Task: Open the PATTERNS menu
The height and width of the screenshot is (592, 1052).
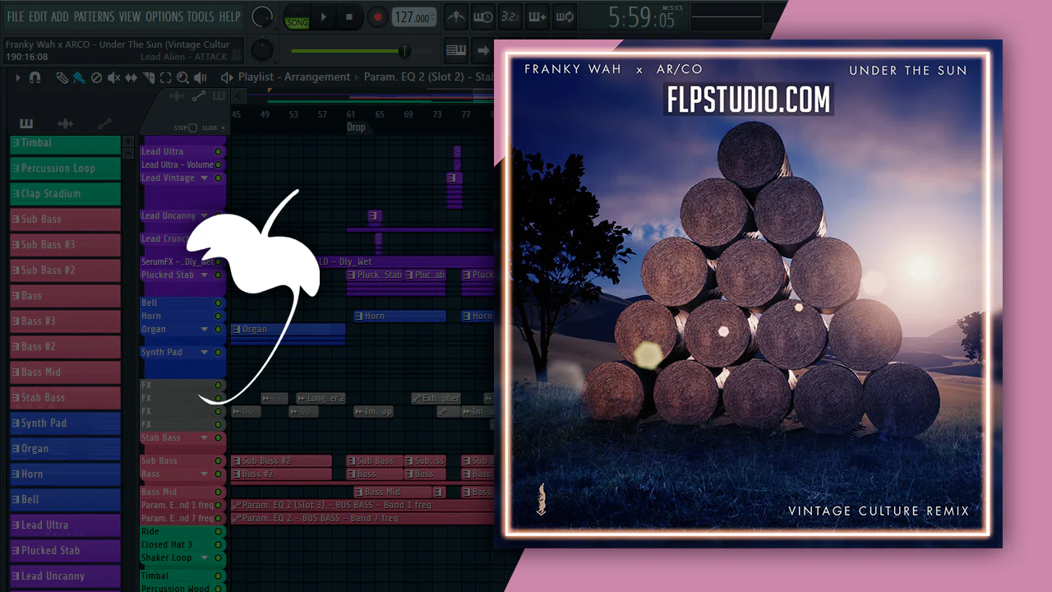Action: [x=95, y=16]
